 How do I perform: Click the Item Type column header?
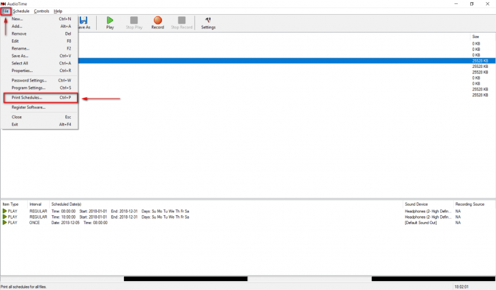tap(10, 204)
